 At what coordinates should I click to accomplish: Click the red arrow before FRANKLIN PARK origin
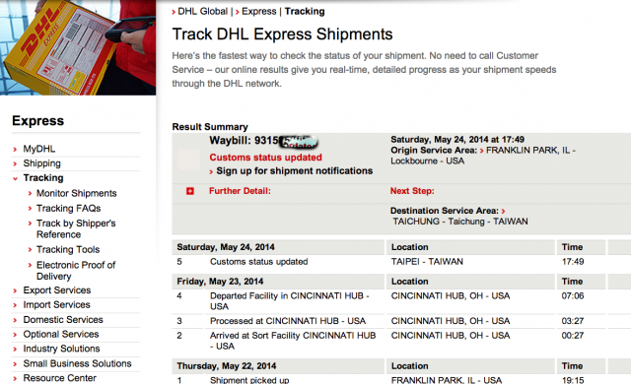point(482,151)
